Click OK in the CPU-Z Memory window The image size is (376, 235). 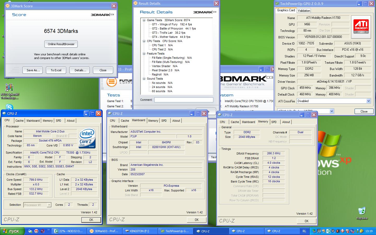(x=307, y=221)
